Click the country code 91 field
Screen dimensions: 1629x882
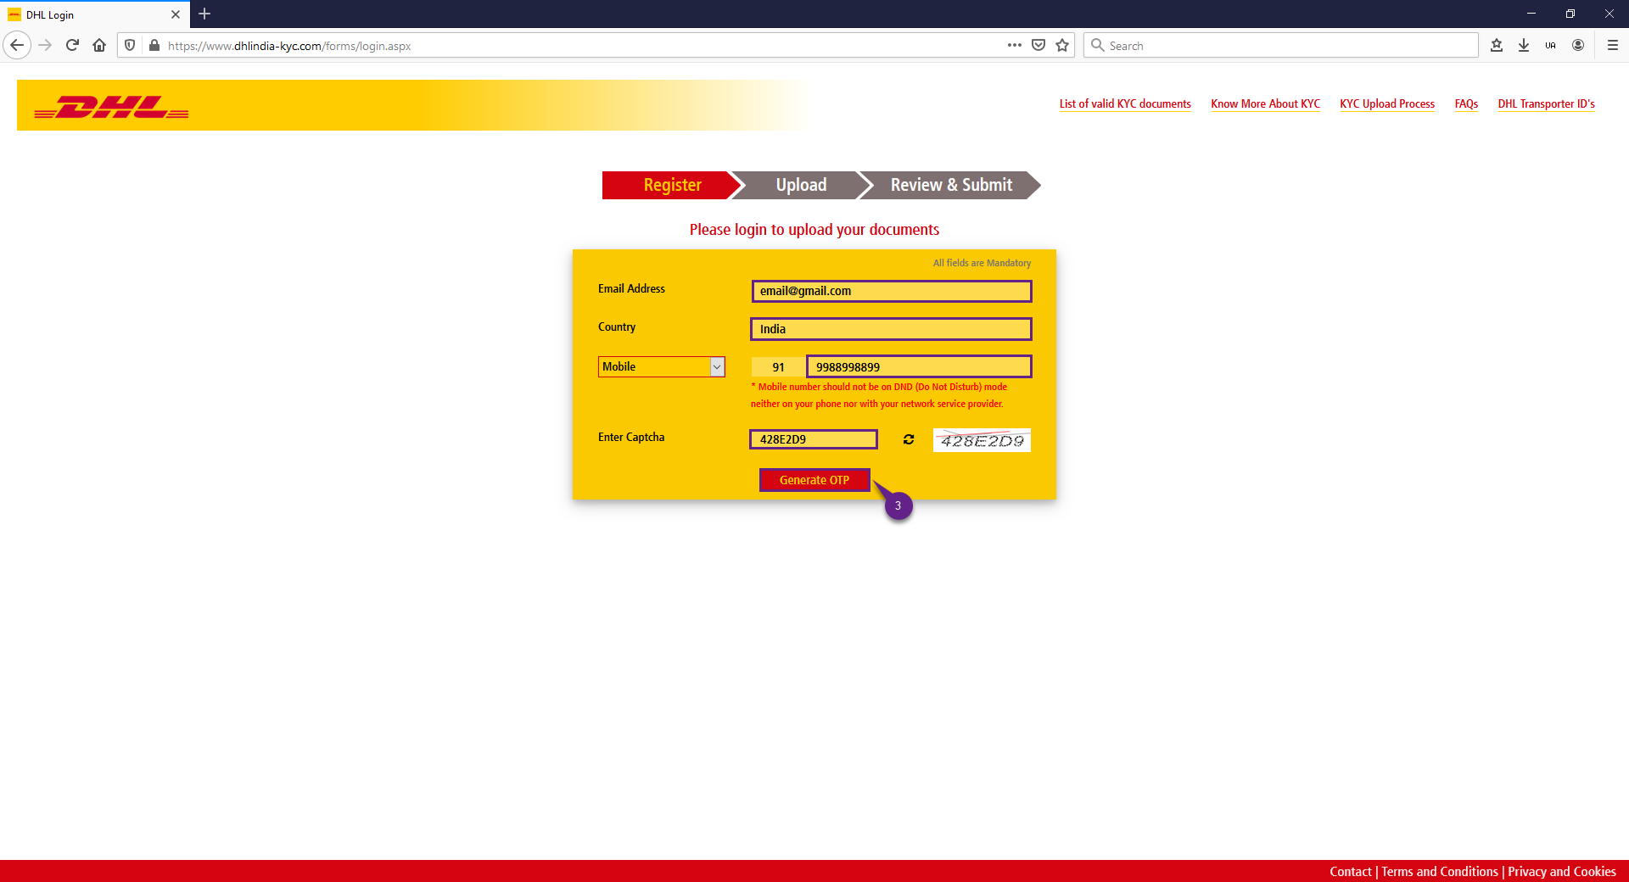tap(777, 366)
